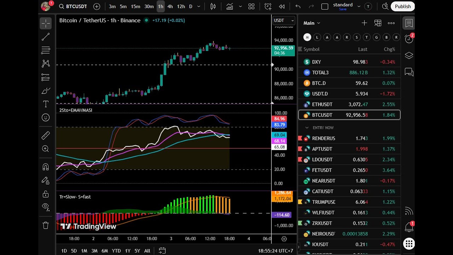Open the alerts panel with clock icon
This screenshot has height=255, width=453.
(409, 39)
